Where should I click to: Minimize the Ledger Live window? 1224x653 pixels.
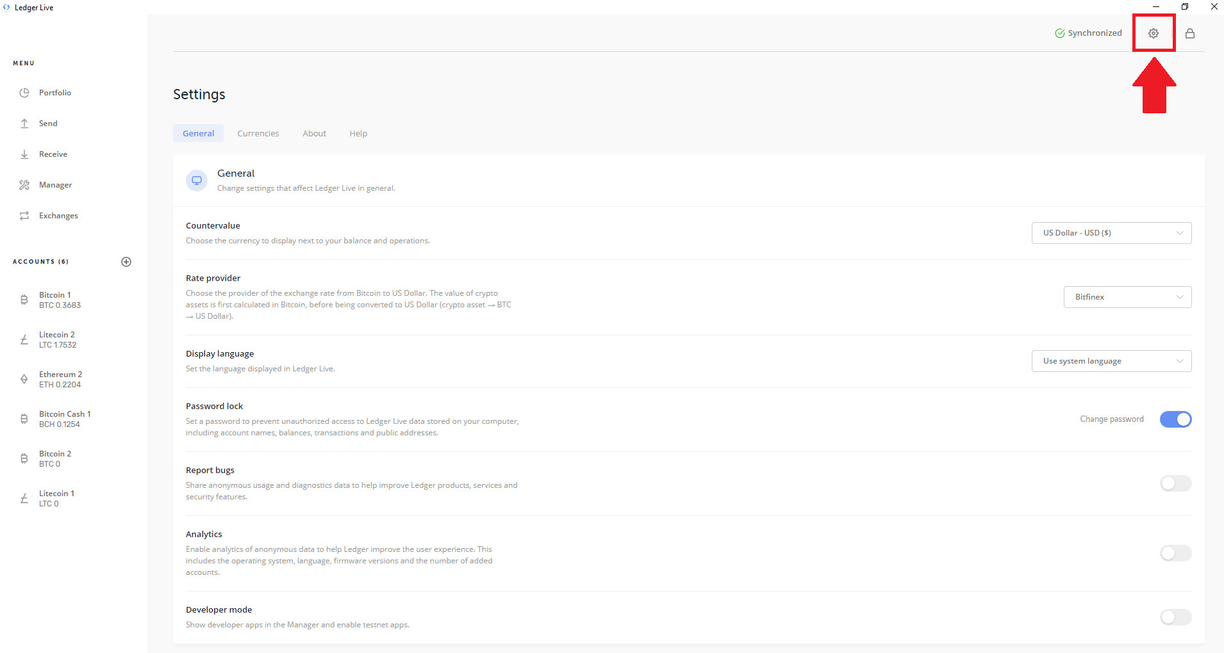1156,7
